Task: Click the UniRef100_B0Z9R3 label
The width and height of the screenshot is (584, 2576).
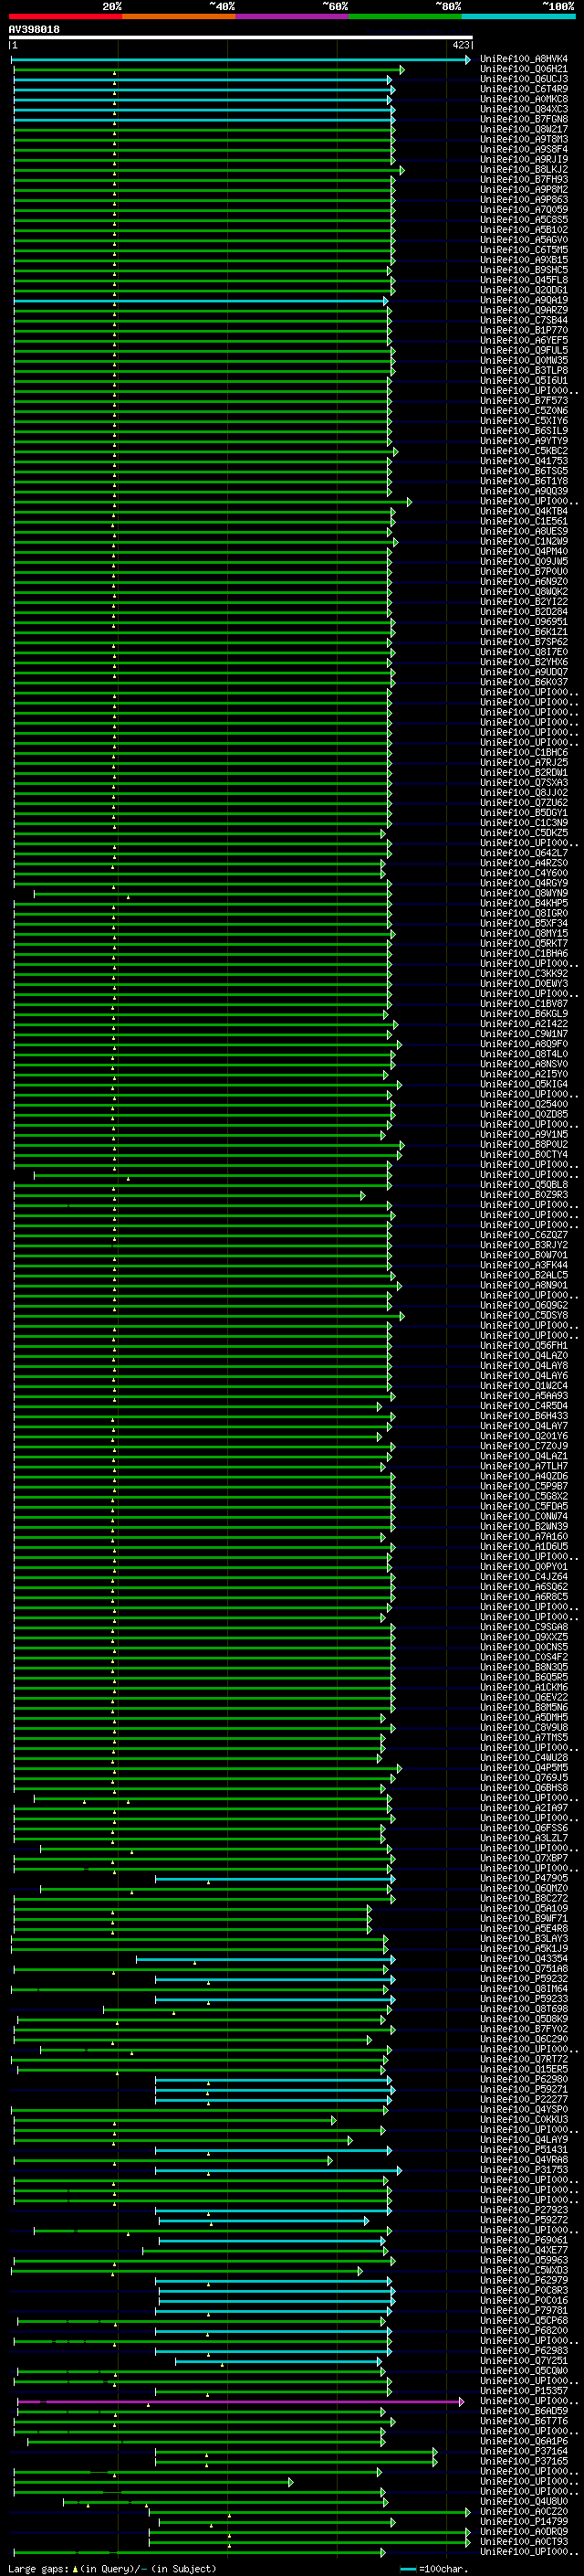Action: tap(524, 1194)
